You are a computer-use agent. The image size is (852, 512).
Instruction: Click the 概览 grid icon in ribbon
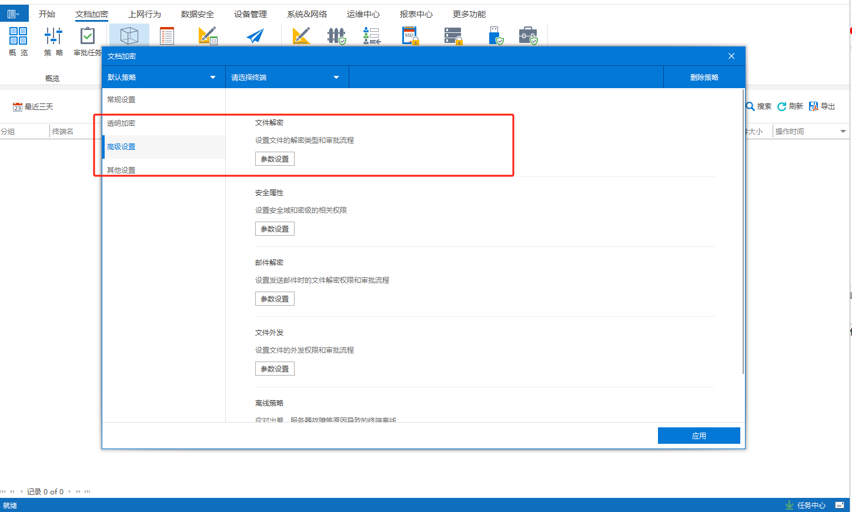tap(18, 36)
